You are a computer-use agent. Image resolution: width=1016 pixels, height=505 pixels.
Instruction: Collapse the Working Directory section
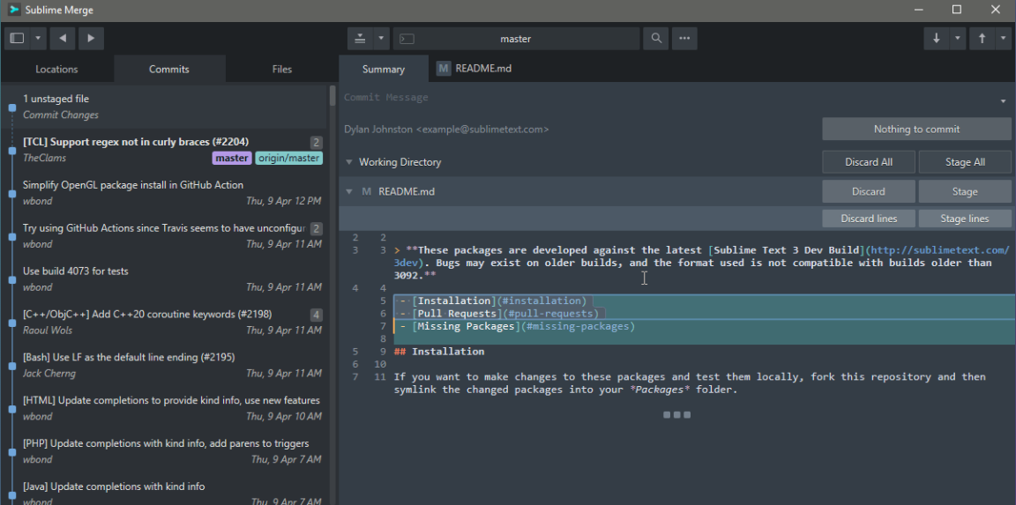(x=349, y=162)
